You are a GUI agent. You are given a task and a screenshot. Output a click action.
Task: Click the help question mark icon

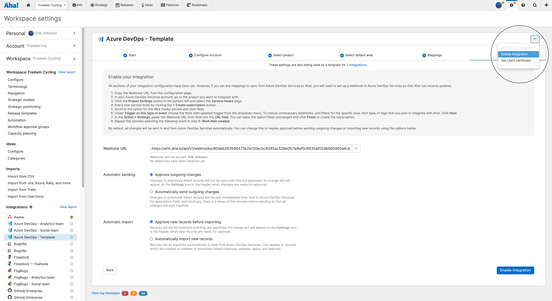click(523, 5)
